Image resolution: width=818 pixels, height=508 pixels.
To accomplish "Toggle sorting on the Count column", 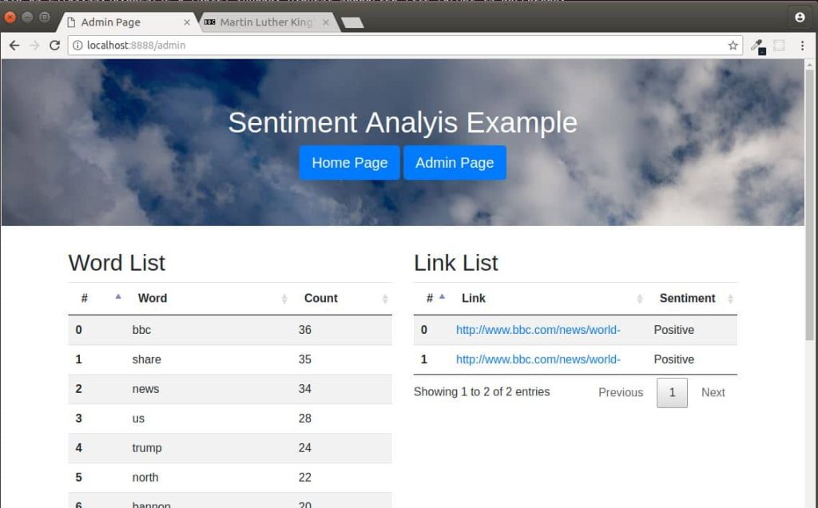I will [321, 298].
